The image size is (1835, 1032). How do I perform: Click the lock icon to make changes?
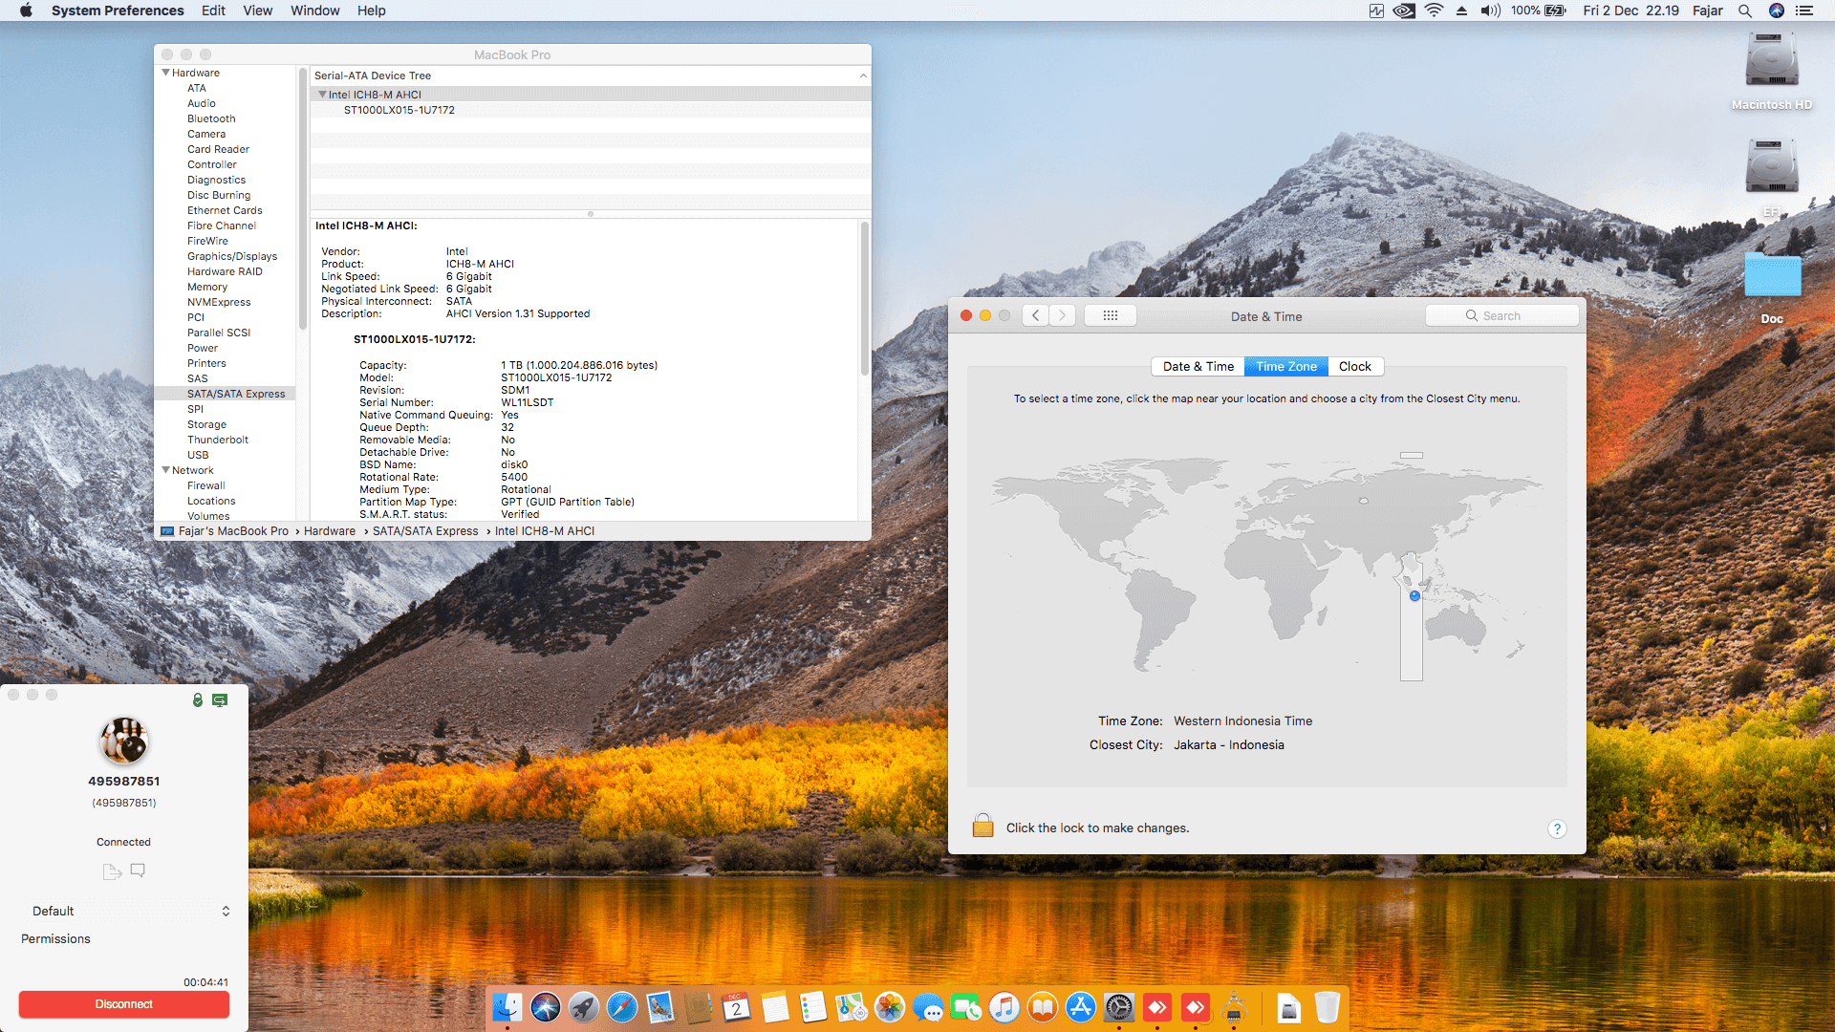click(x=982, y=826)
